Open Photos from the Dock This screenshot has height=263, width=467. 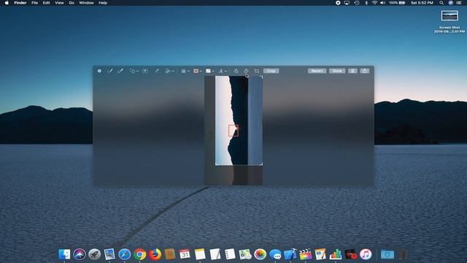pos(260,254)
